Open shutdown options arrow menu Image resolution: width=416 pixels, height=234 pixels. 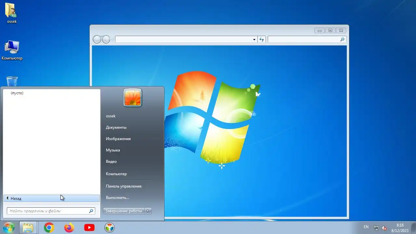coord(148,211)
